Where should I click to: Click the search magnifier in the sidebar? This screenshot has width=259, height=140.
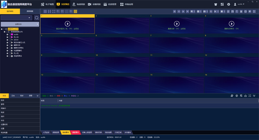click(x=37, y=18)
